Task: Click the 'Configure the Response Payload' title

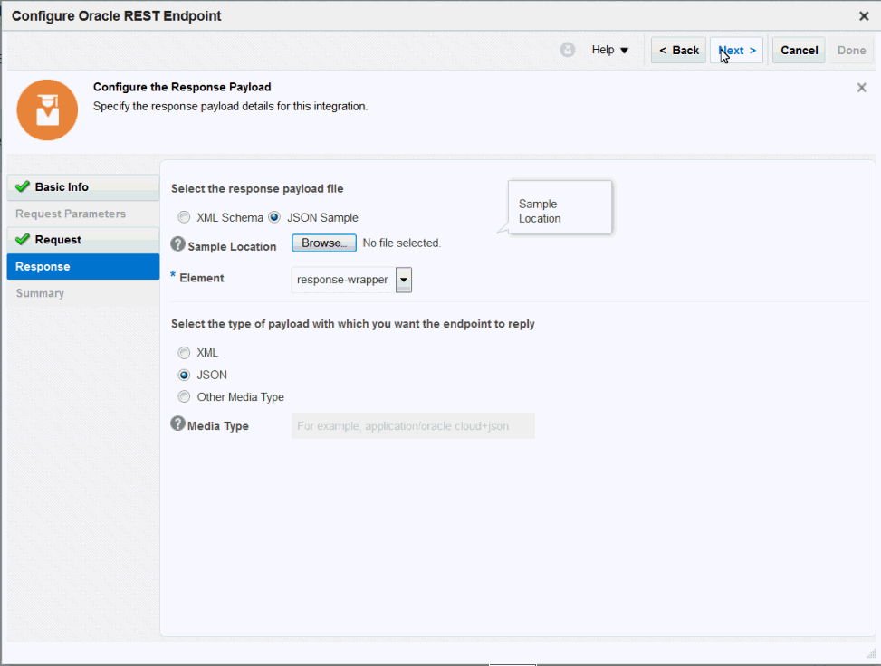Action: click(182, 87)
